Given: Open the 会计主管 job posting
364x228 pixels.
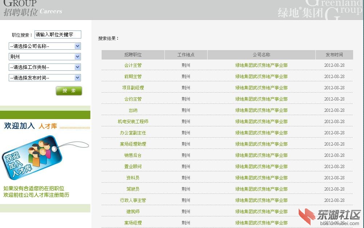Looking at the screenshot, I should (x=133, y=65).
